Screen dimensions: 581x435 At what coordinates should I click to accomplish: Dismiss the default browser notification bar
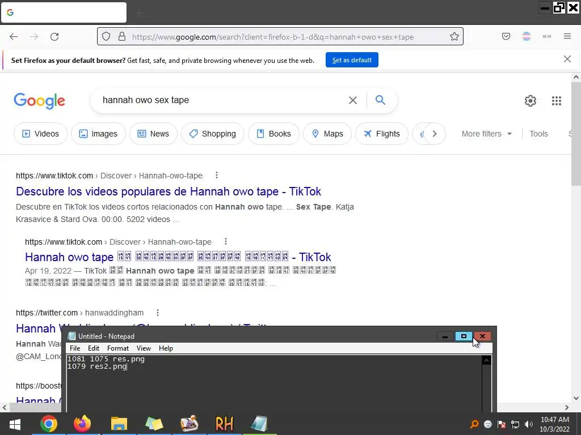click(x=567, y=59)
